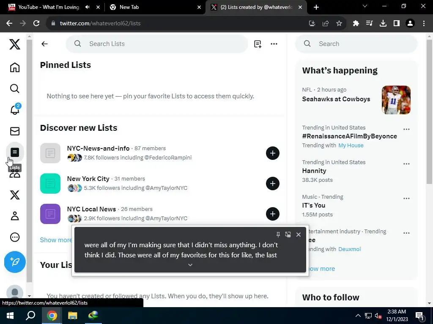Open options for Hannity trend
The height and width of the screenshot is (324, 433).
pyautogui.click(x=406, y=164)
